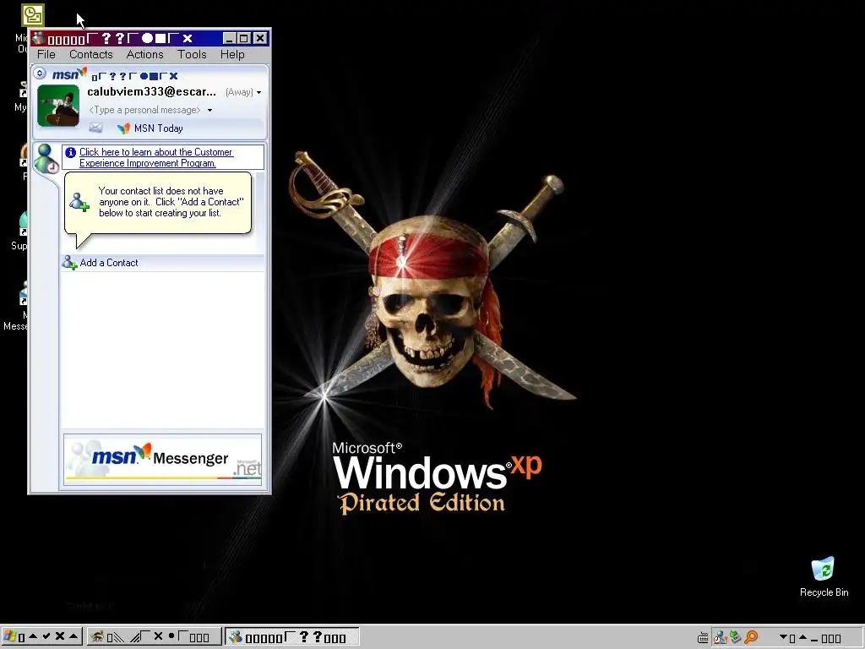Open the Contacts menu

(90, 54)
